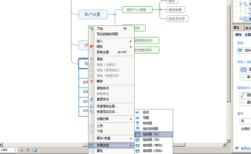Open the 插入 submenu
Screen dimensions: 251x154
tap(111, 41)
